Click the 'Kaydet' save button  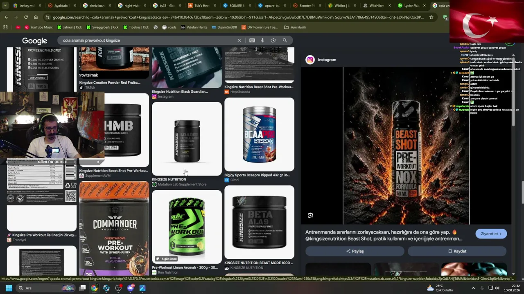tap(457, 251)
